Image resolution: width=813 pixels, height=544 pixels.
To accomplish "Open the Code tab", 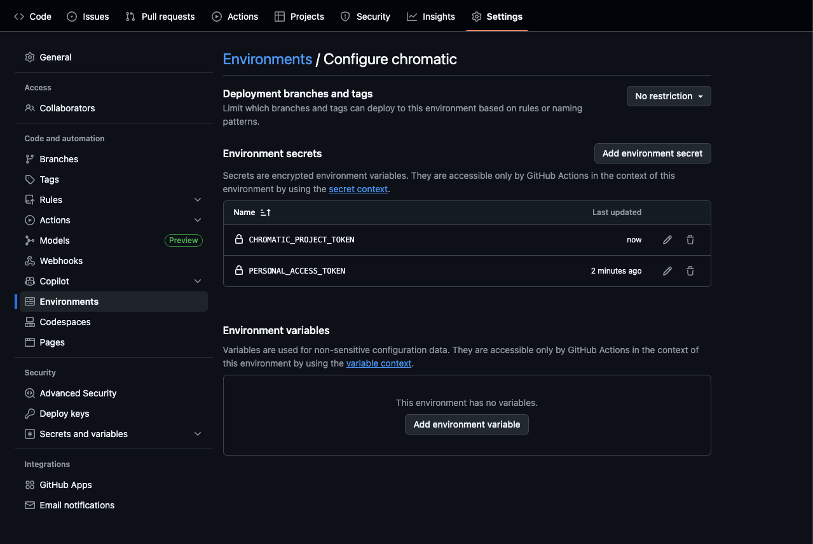I will (x=32, y=17).
